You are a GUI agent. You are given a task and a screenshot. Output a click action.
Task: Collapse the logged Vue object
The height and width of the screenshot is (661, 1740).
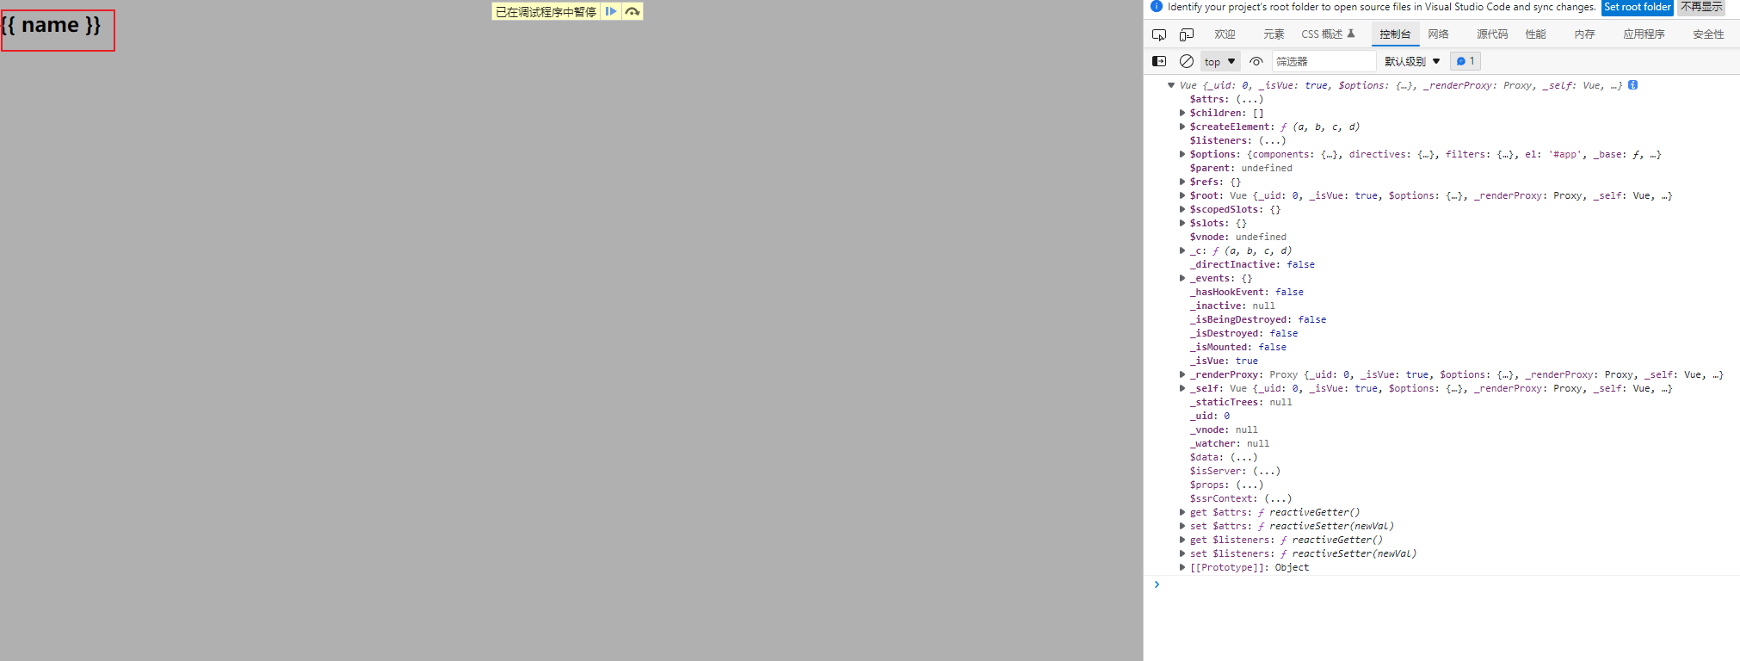pos(1171,85)
